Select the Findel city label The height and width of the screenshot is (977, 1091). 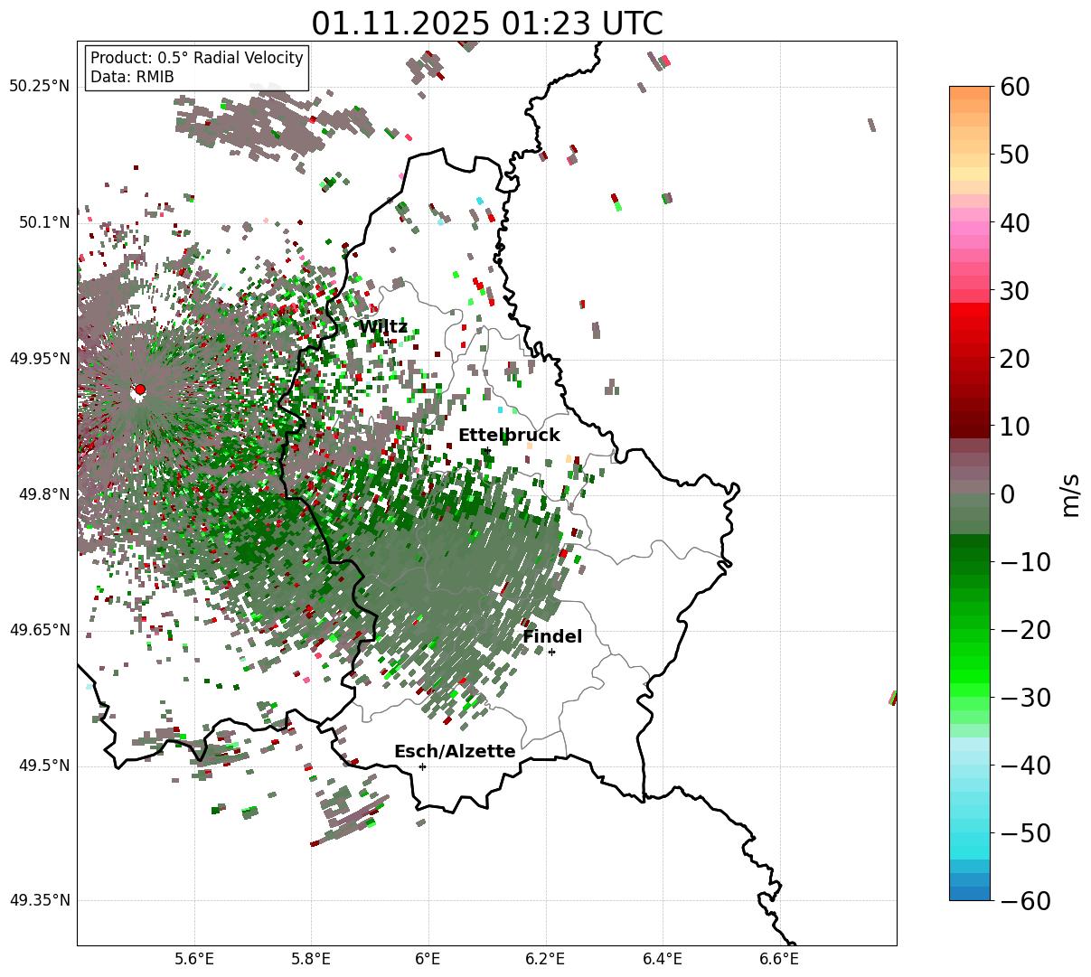point(552,637)
